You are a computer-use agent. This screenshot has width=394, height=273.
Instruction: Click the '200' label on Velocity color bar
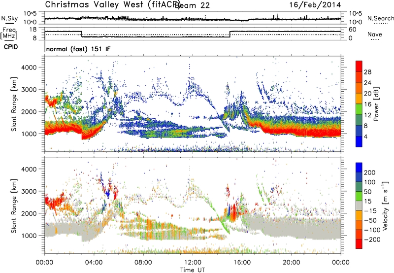[x=370, y=172]
